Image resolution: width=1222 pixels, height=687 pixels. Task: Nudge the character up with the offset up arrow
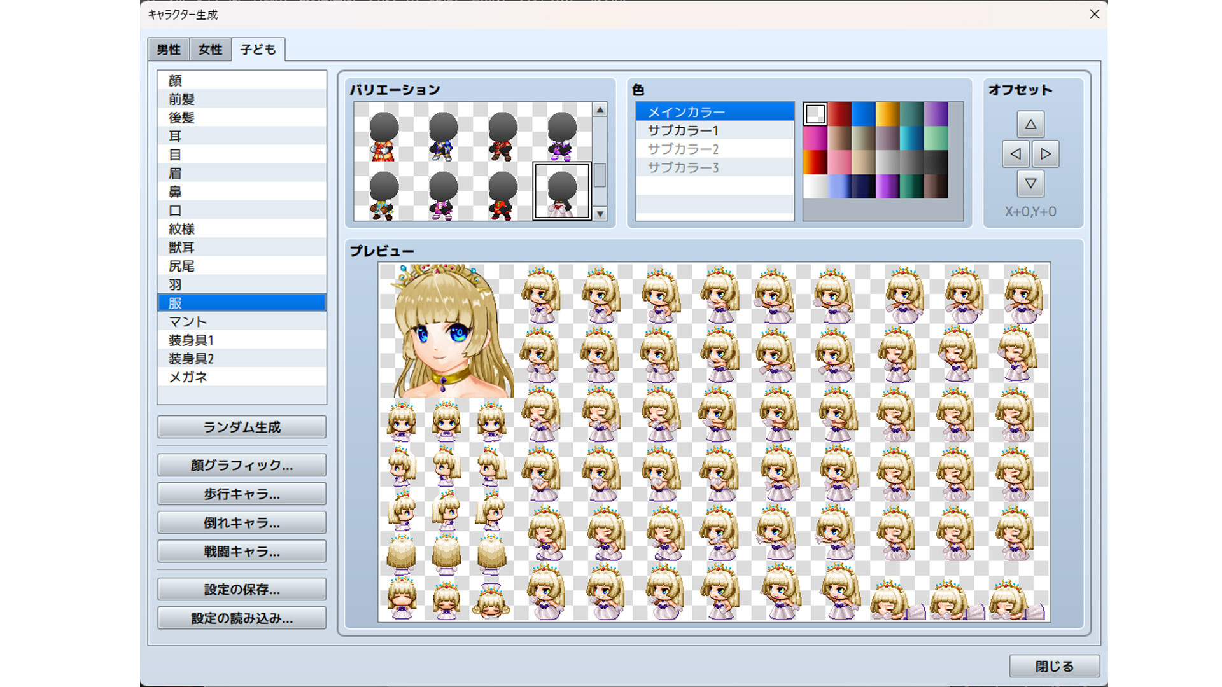pyautogui.click(x=1030, y=125)
